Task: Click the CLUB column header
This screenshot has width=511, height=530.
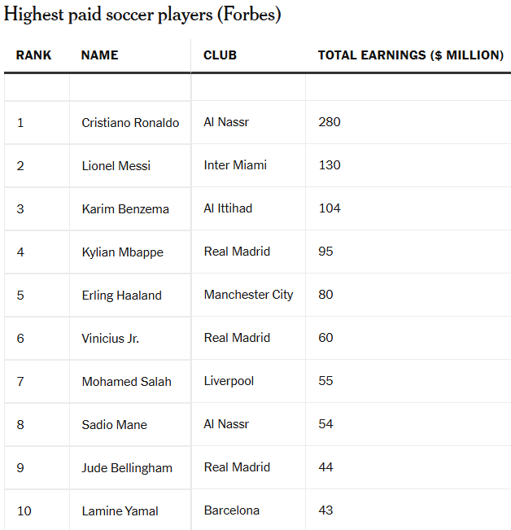Action: [x=220, y=55]
